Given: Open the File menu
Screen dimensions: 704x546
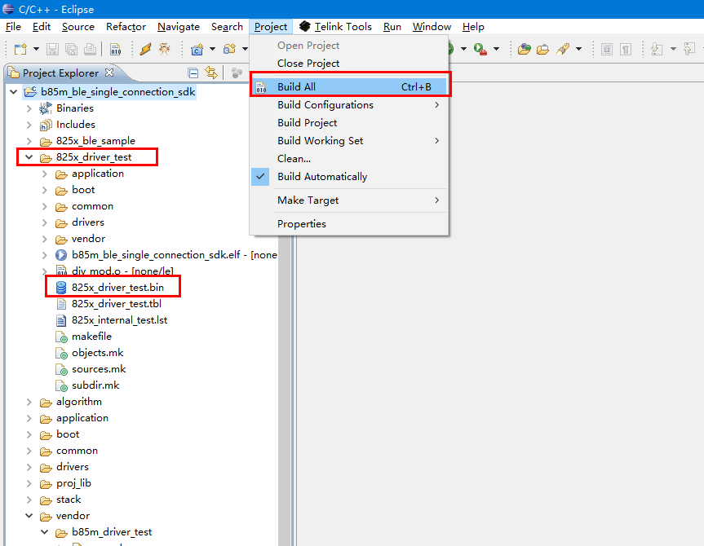Looking at the screenshot, I should pos(13,27).
